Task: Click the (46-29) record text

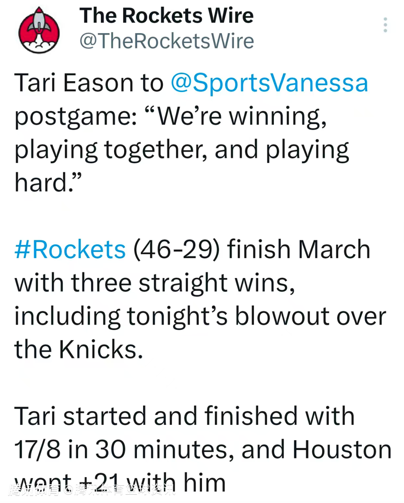Action: pos(177,249)
